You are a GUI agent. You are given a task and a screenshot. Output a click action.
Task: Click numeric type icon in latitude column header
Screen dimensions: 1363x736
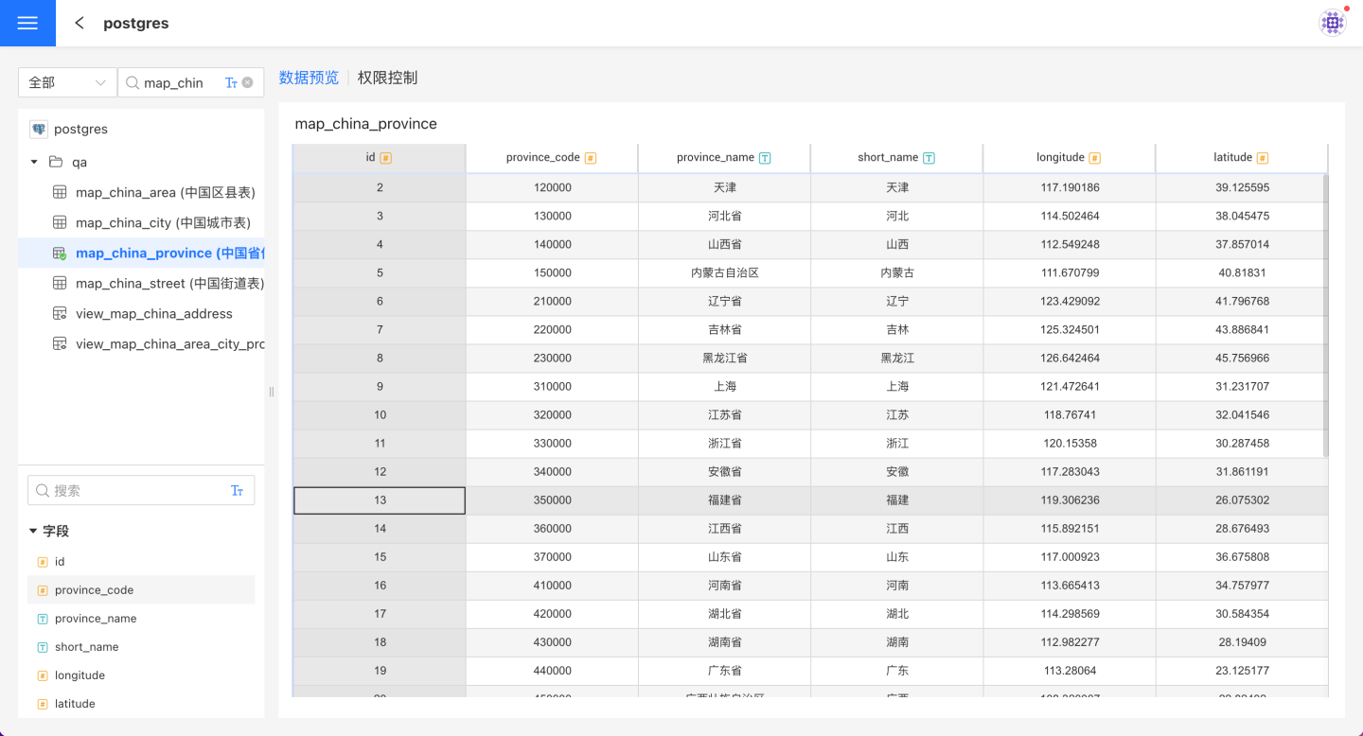coord(1263,158)
